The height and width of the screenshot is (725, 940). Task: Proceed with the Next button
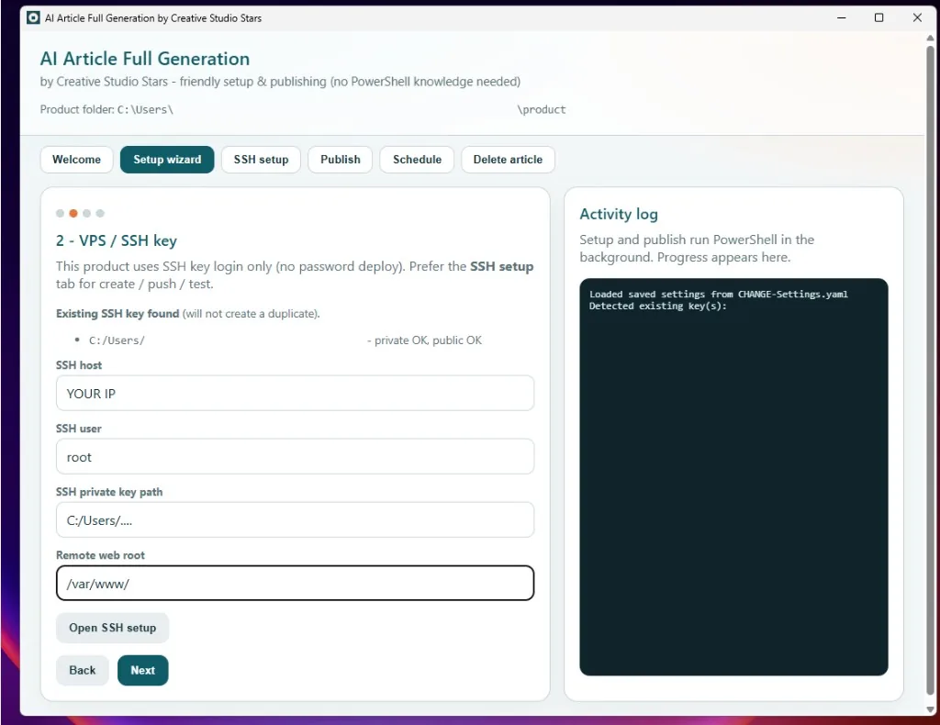coord(142,670)
